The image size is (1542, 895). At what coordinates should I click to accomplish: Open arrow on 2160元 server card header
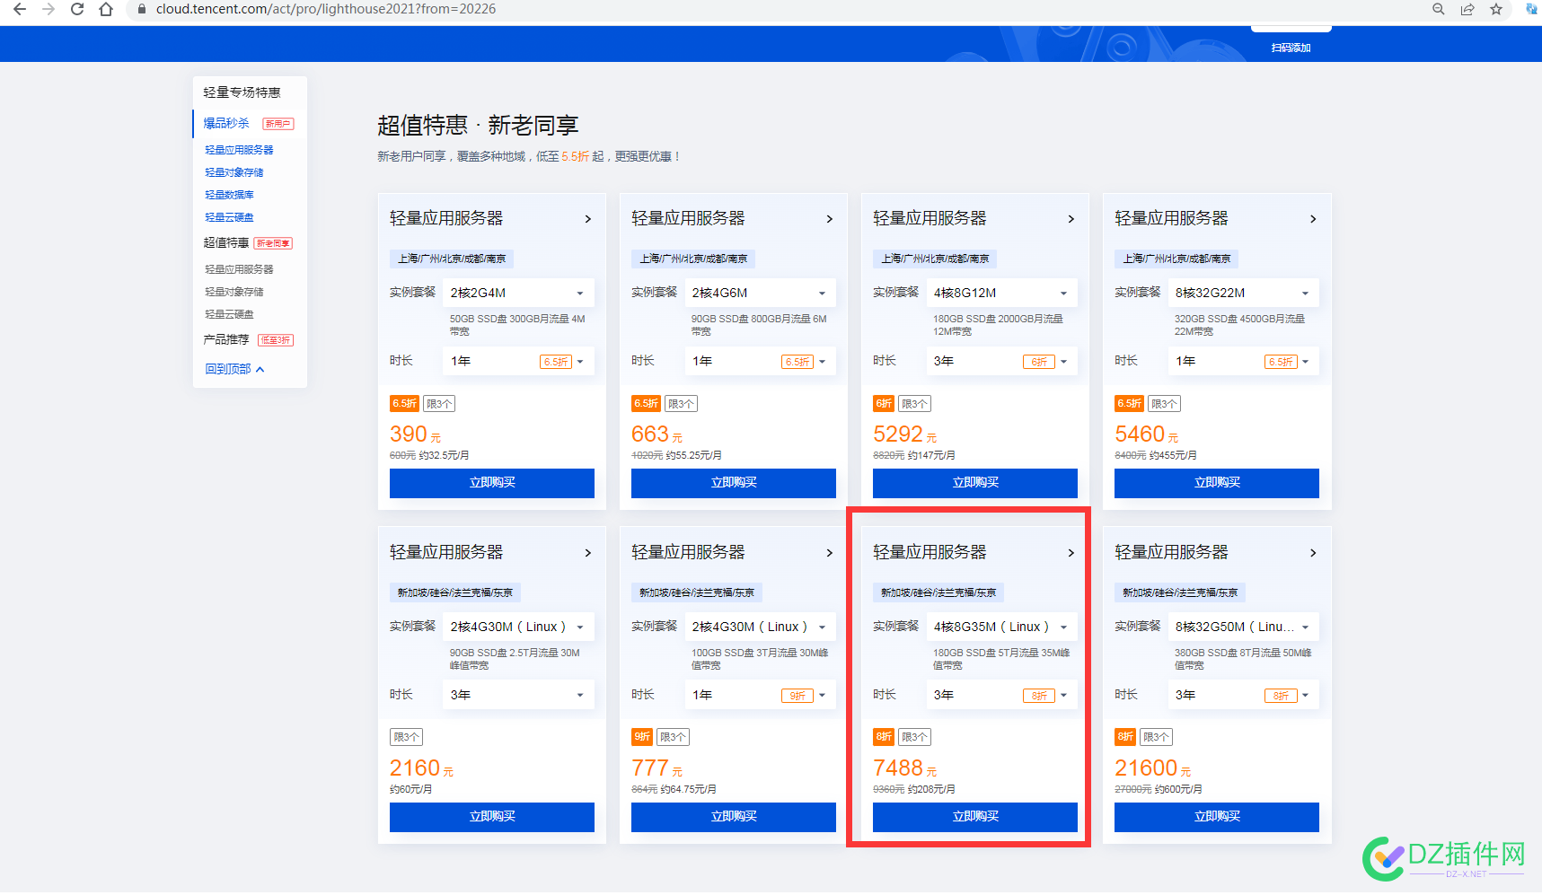(x=588, y=553)
